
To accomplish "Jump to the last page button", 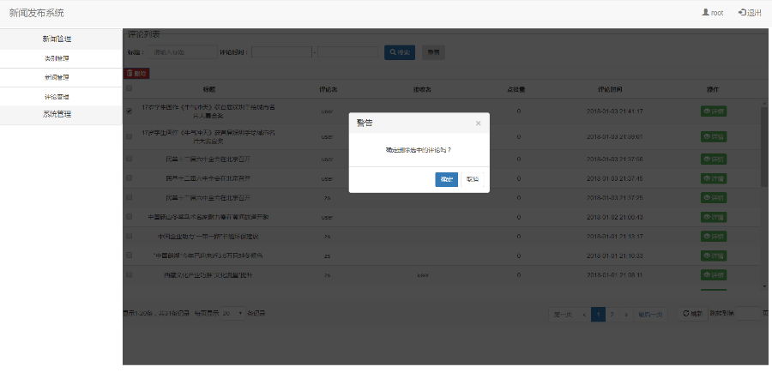I will point(650,315).
